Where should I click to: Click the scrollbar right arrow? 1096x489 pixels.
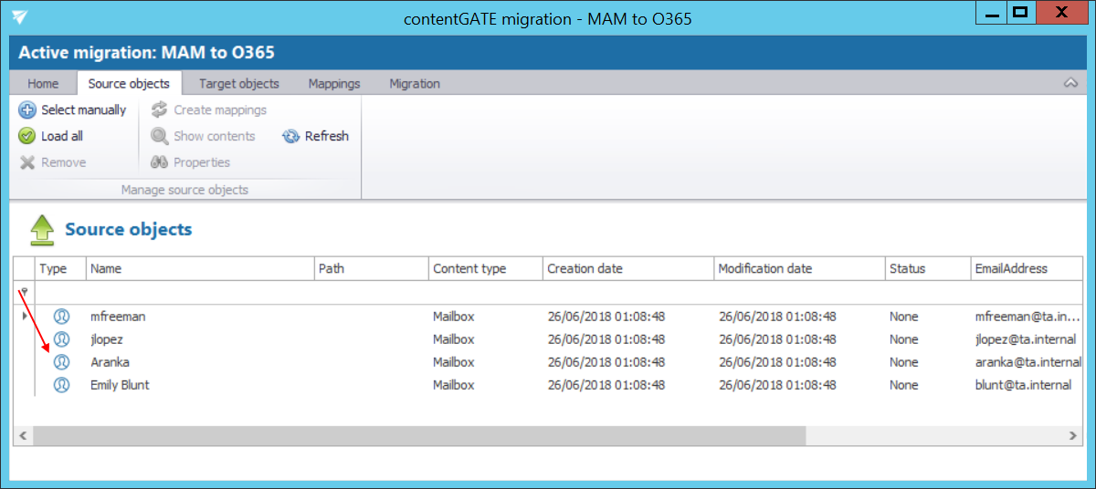pyautogui.click(x=1072, y=435)
